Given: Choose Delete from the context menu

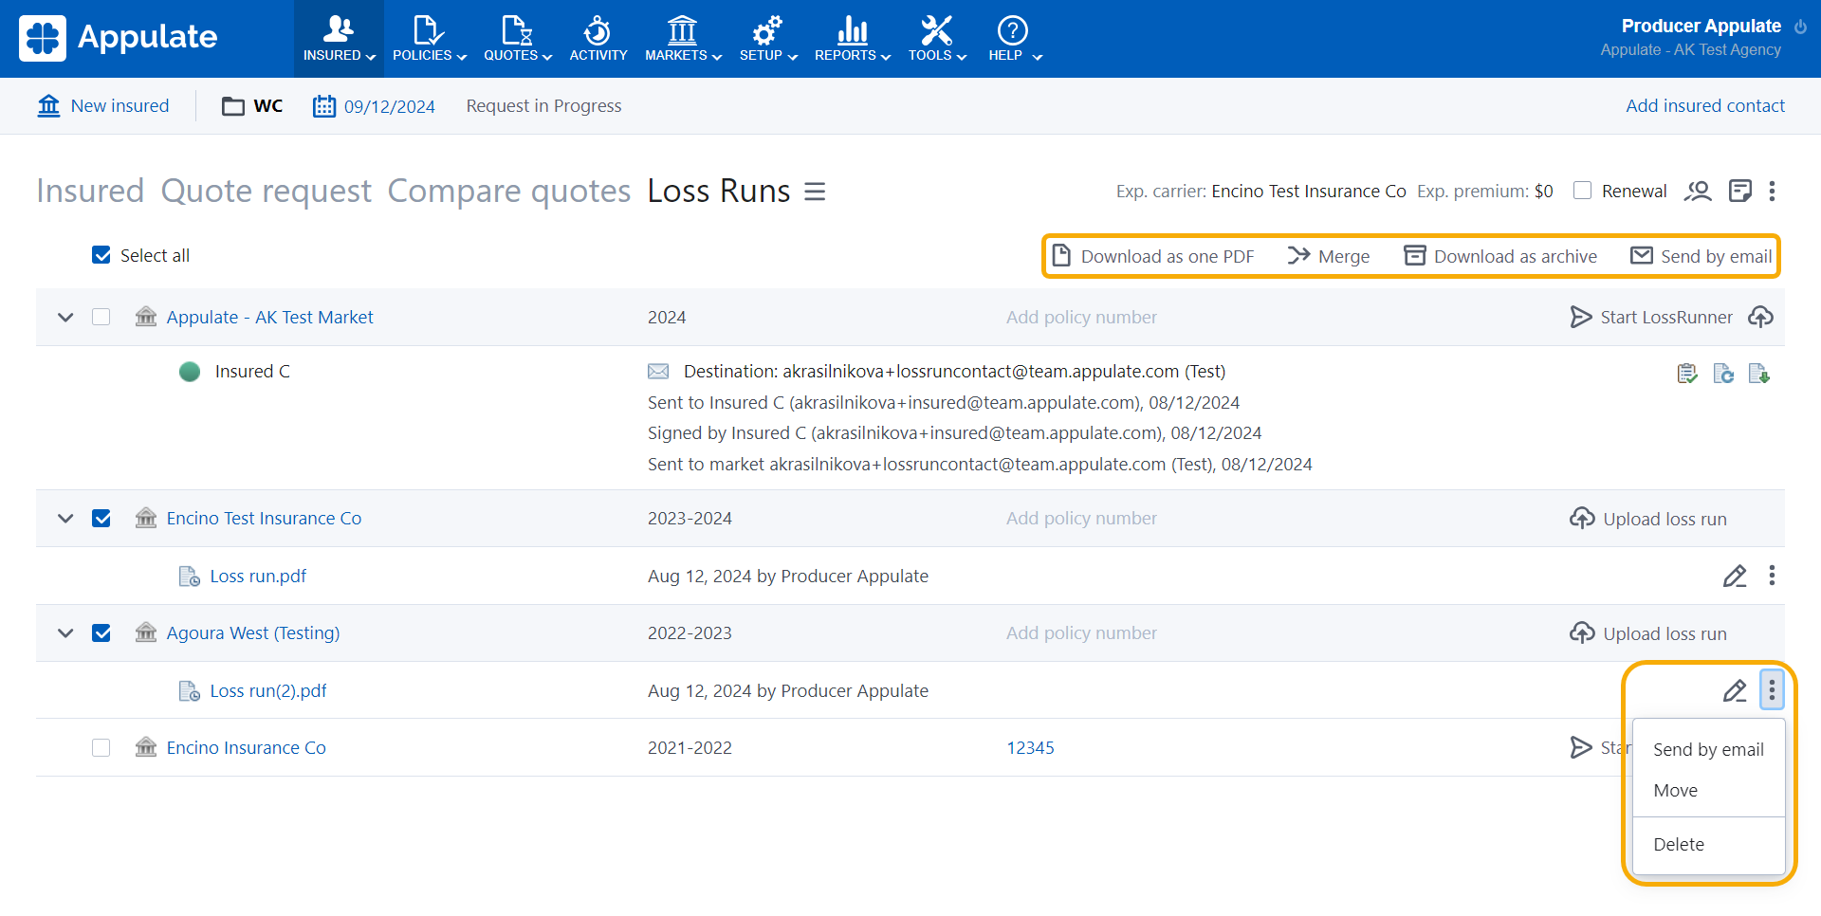Looking at the screenshot, I should pos(1678,844).
